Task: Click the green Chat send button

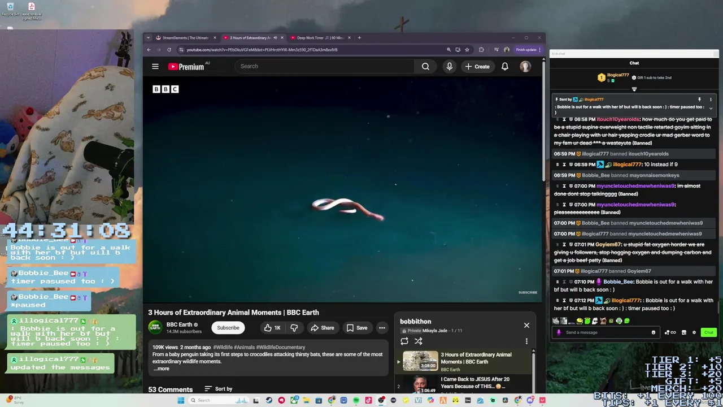Action: 709,332
